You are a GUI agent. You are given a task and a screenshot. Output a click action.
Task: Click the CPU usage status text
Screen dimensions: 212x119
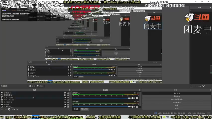(x=196, y=113)
